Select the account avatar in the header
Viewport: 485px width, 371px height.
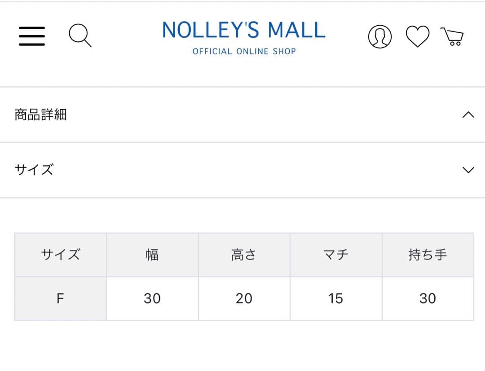[380, 36]
